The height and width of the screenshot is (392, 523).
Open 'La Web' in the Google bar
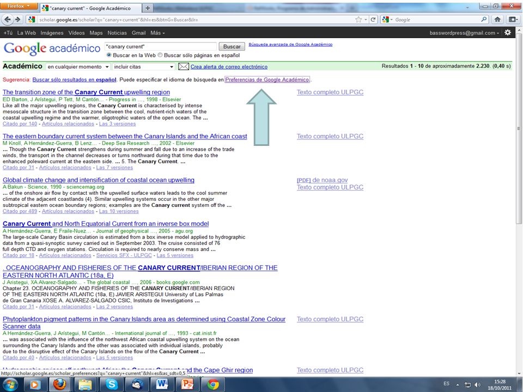coord(26,33)
